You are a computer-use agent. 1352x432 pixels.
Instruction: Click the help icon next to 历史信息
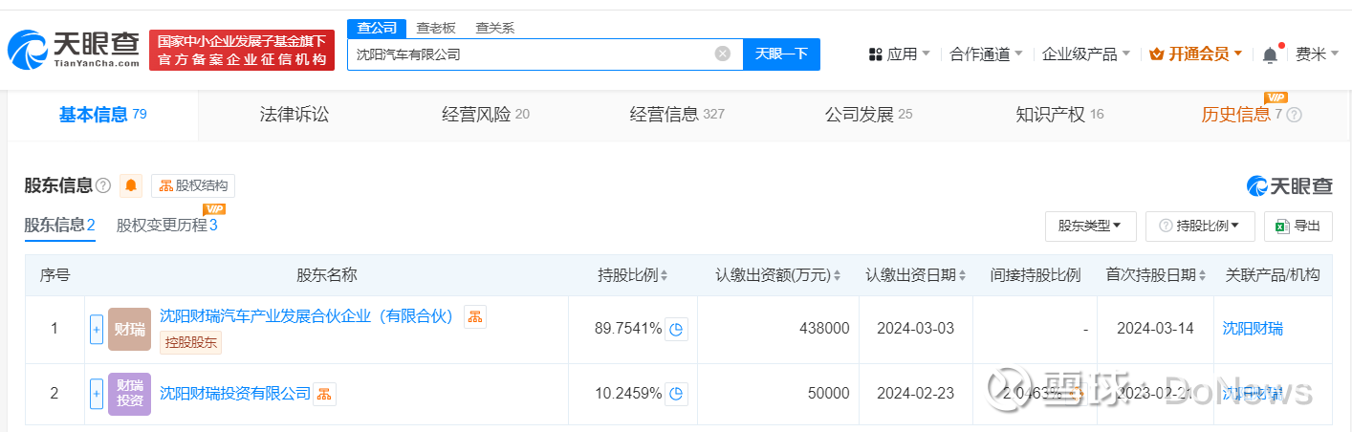click(x=1295, y=115)
